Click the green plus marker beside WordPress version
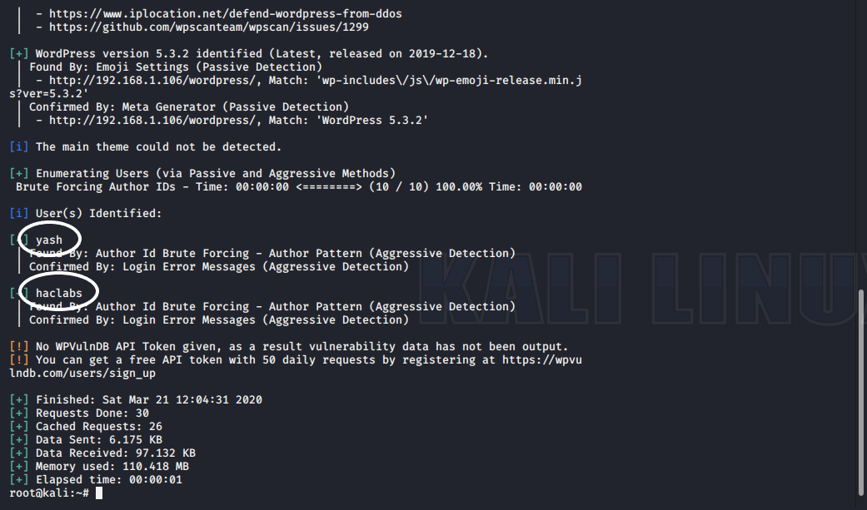The image size is (867, 510). point(19,54)
